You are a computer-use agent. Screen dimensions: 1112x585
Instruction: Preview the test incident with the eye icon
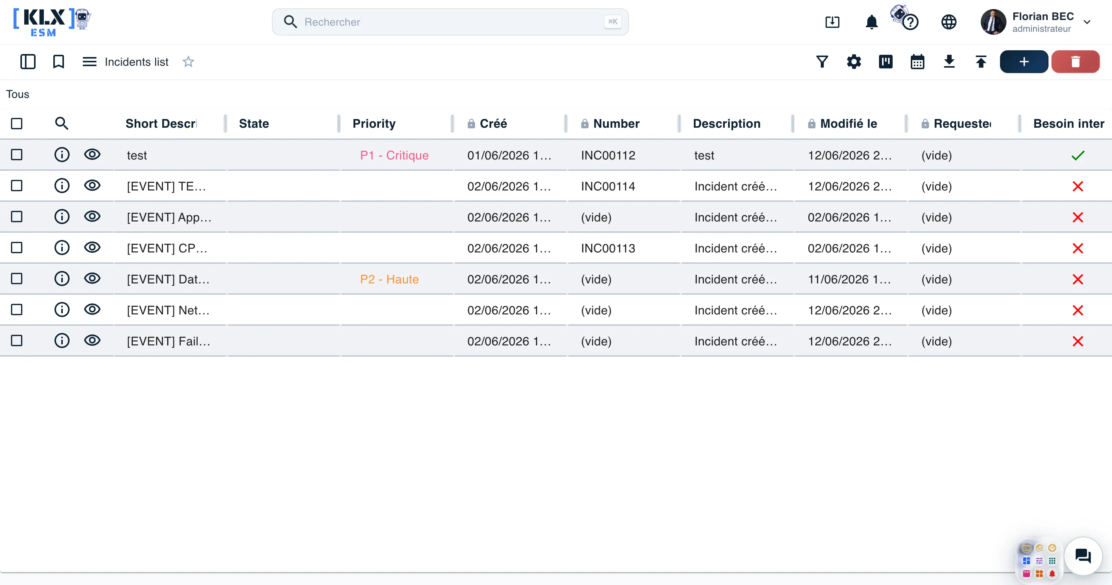[92, 155]
